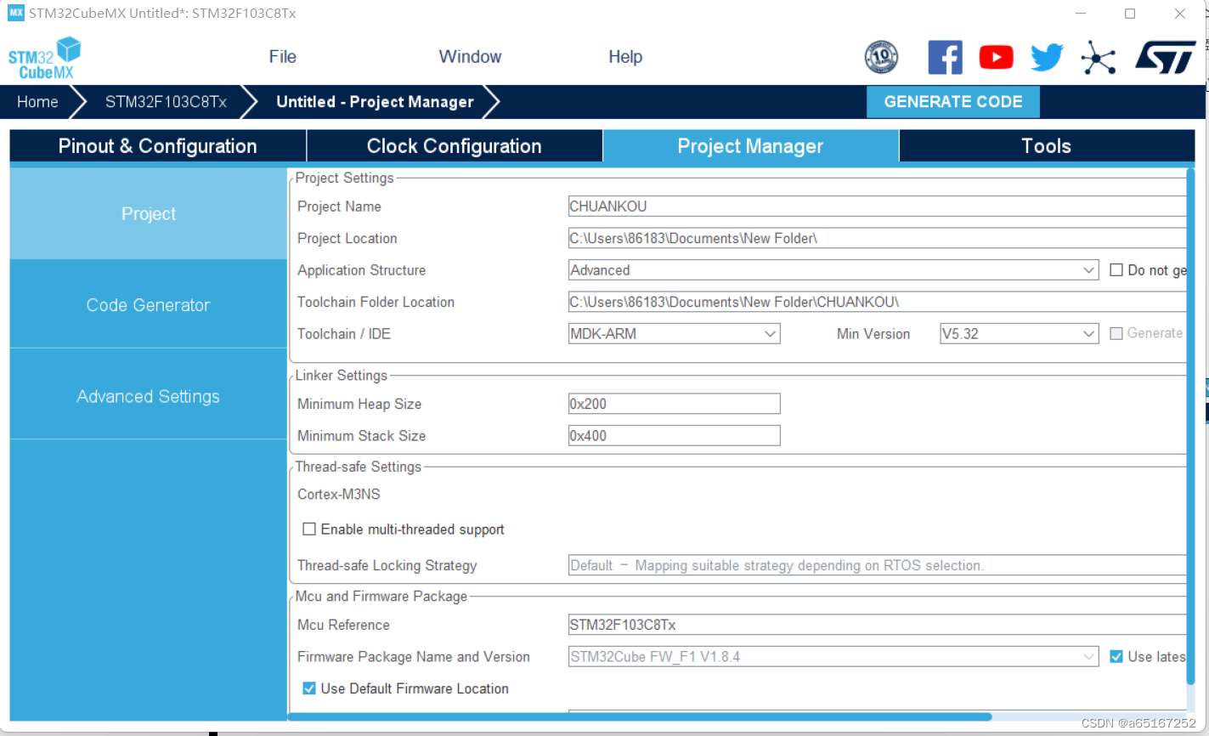Screen dimensions: 1209x736
Task: Click the MX title bar app icon
Action: point(16,13)
